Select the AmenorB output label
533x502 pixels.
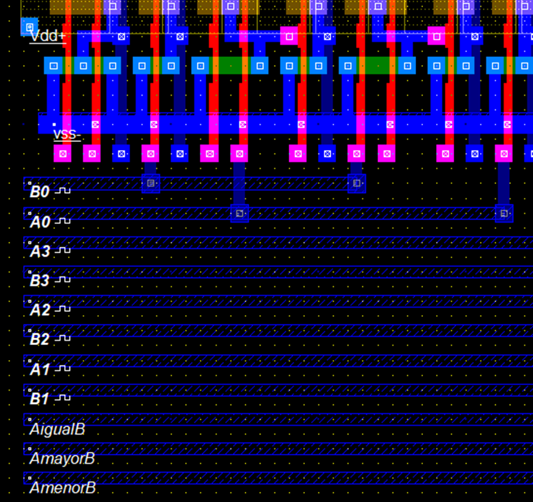click(63, 488)
